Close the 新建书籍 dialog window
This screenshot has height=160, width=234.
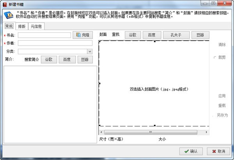pyautogui.click(x=225, y=4)
